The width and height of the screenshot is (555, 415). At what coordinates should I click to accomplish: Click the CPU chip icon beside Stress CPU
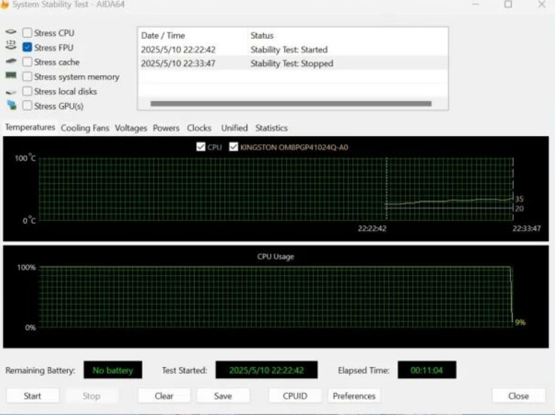[11, 33]
